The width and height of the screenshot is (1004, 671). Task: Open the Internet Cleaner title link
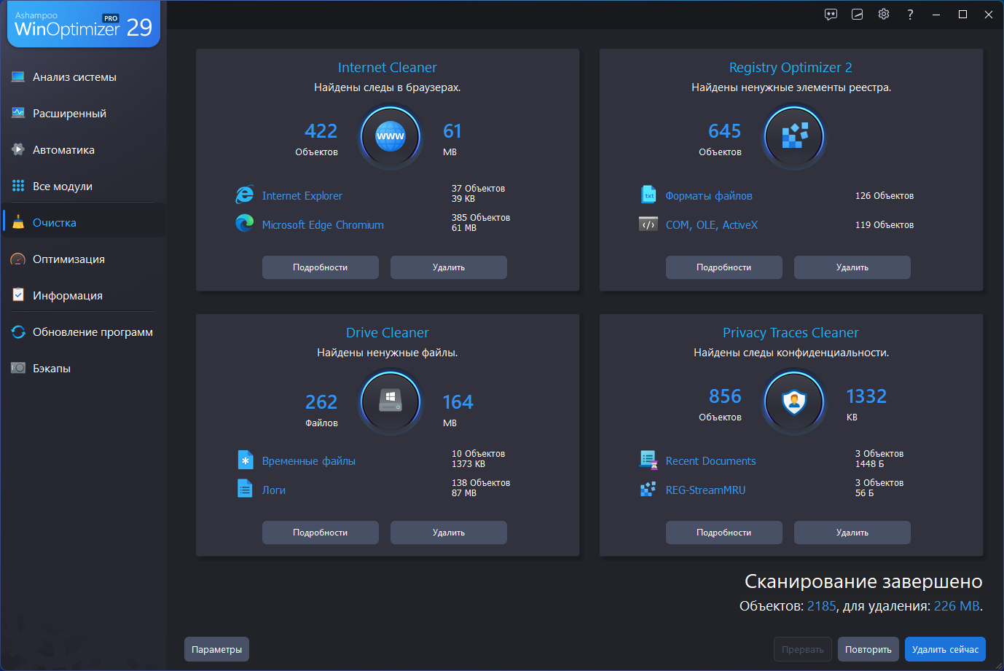click(x=388, y=68)
